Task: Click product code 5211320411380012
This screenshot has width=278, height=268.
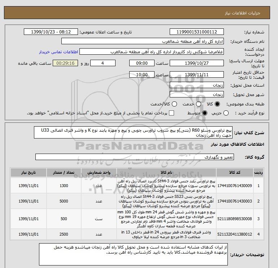Action: coord(235,234)
